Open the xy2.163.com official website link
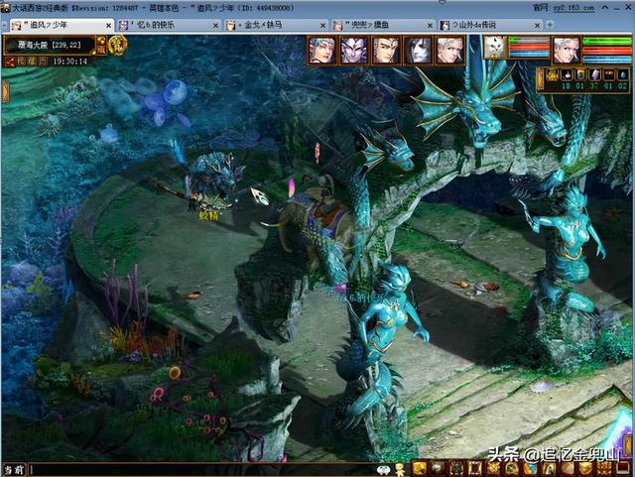The width and height of the screenshot is (635, 477). (573, 7)
